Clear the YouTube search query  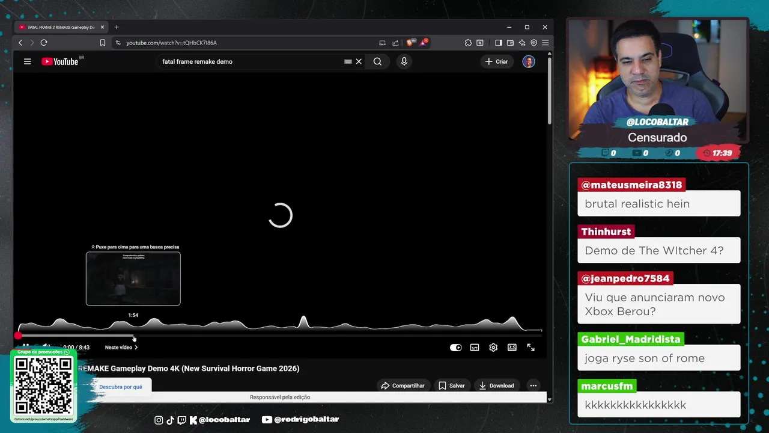(x=359, y=61)
